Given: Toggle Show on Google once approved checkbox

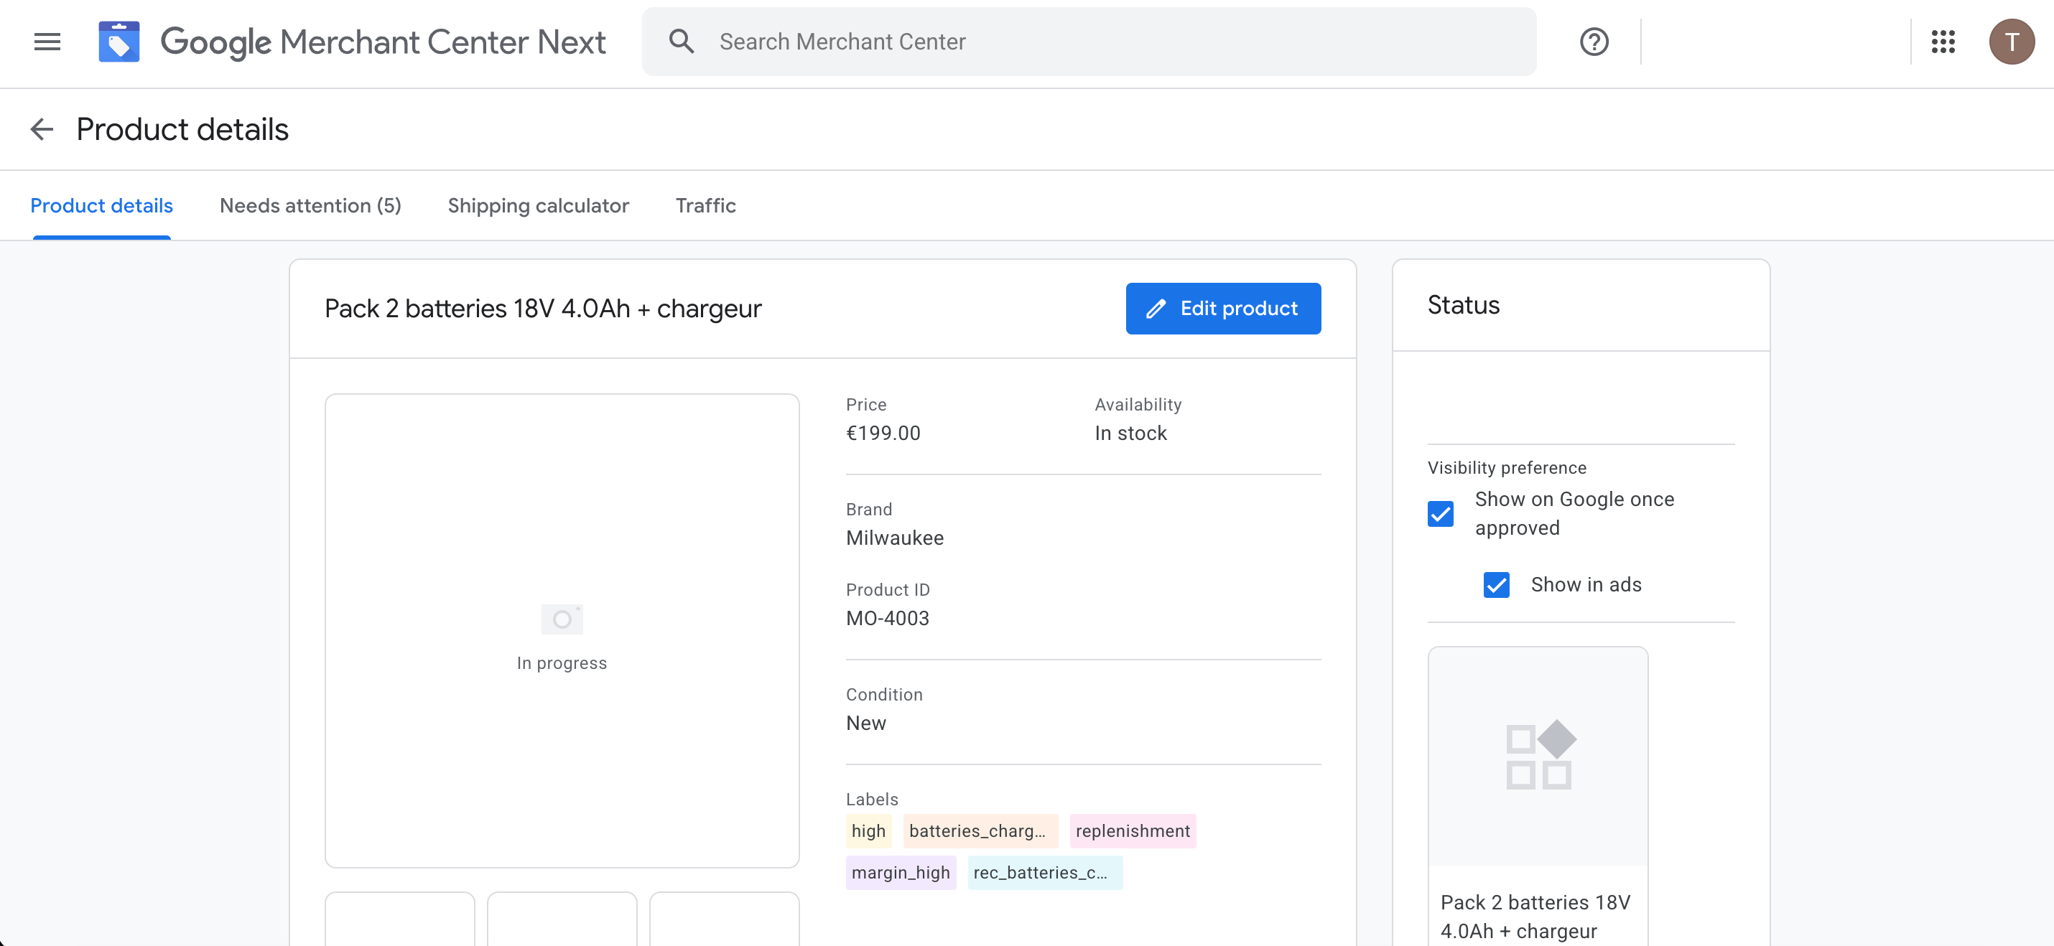Looking at the screenshot, I should click(x=1440, y=513).
